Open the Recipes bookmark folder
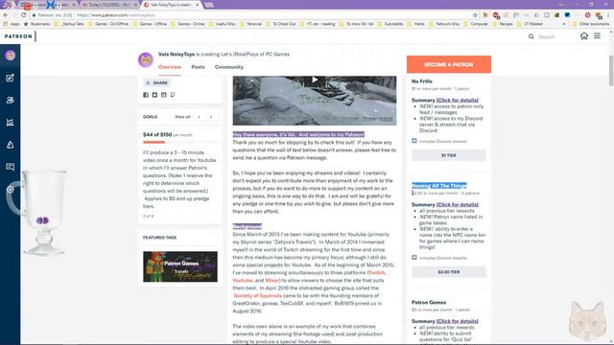This screenshot has width=614, height=345. (x=503, y=24)
